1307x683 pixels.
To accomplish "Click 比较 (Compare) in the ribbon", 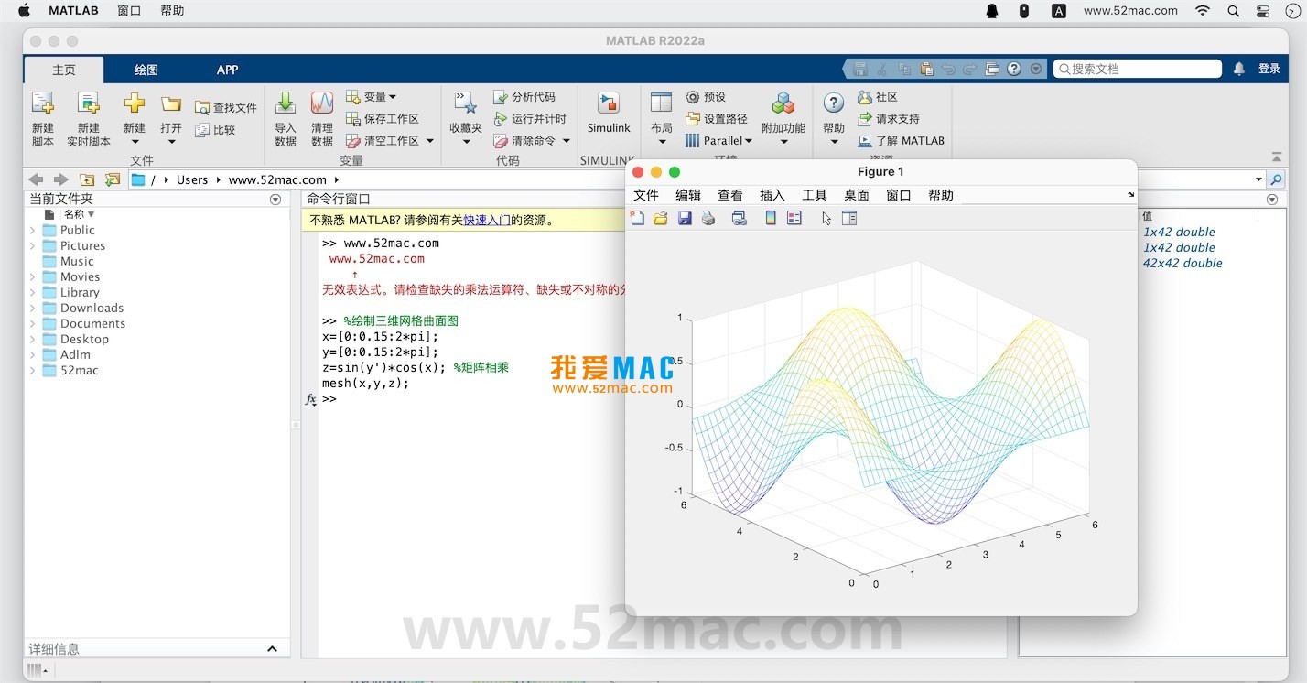I will tap(216, 130).
